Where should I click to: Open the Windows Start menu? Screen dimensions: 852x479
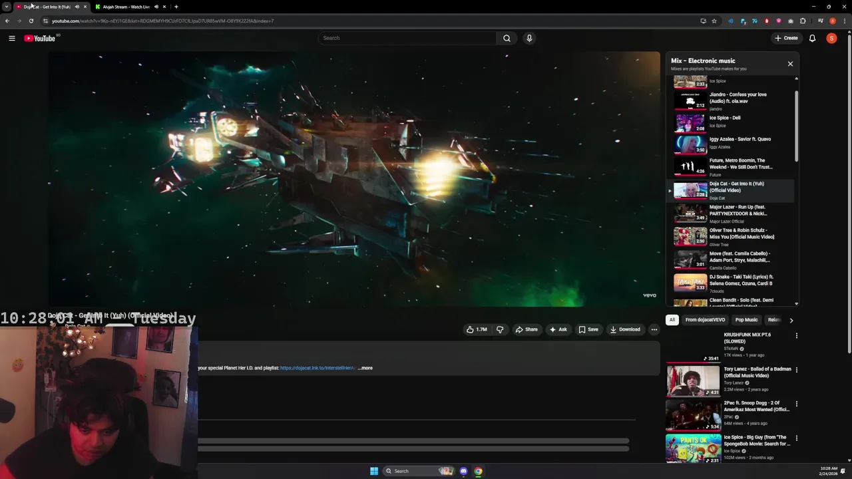point(374,471)
